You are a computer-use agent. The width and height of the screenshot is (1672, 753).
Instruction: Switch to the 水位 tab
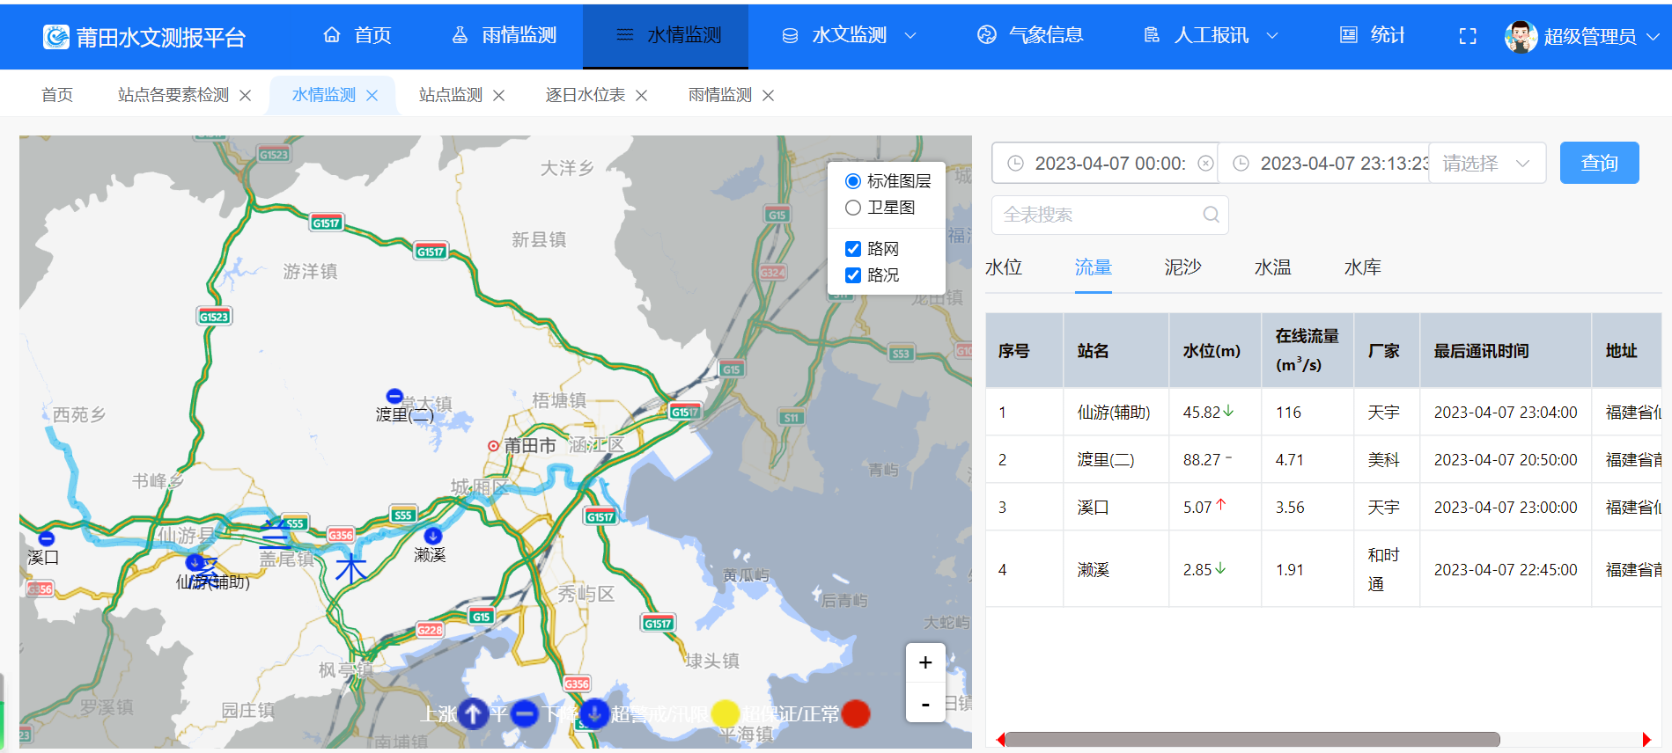[1003, 267]
